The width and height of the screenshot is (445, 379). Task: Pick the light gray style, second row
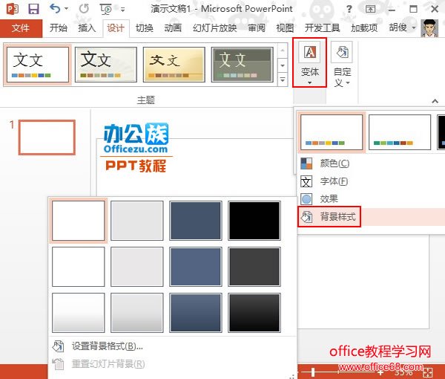(x=137, y=267)
